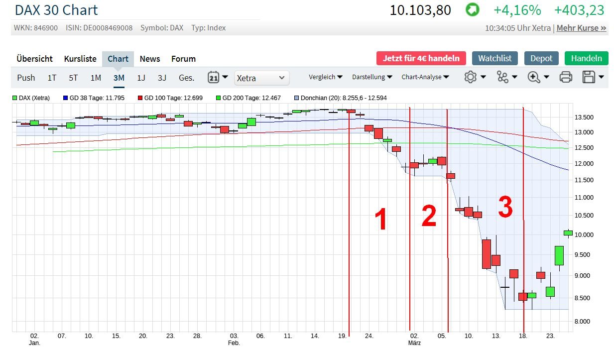Viewport: 614px width, 348px height.
Task: Expand the arrow next to zoom icon
Action: [546, 77]
